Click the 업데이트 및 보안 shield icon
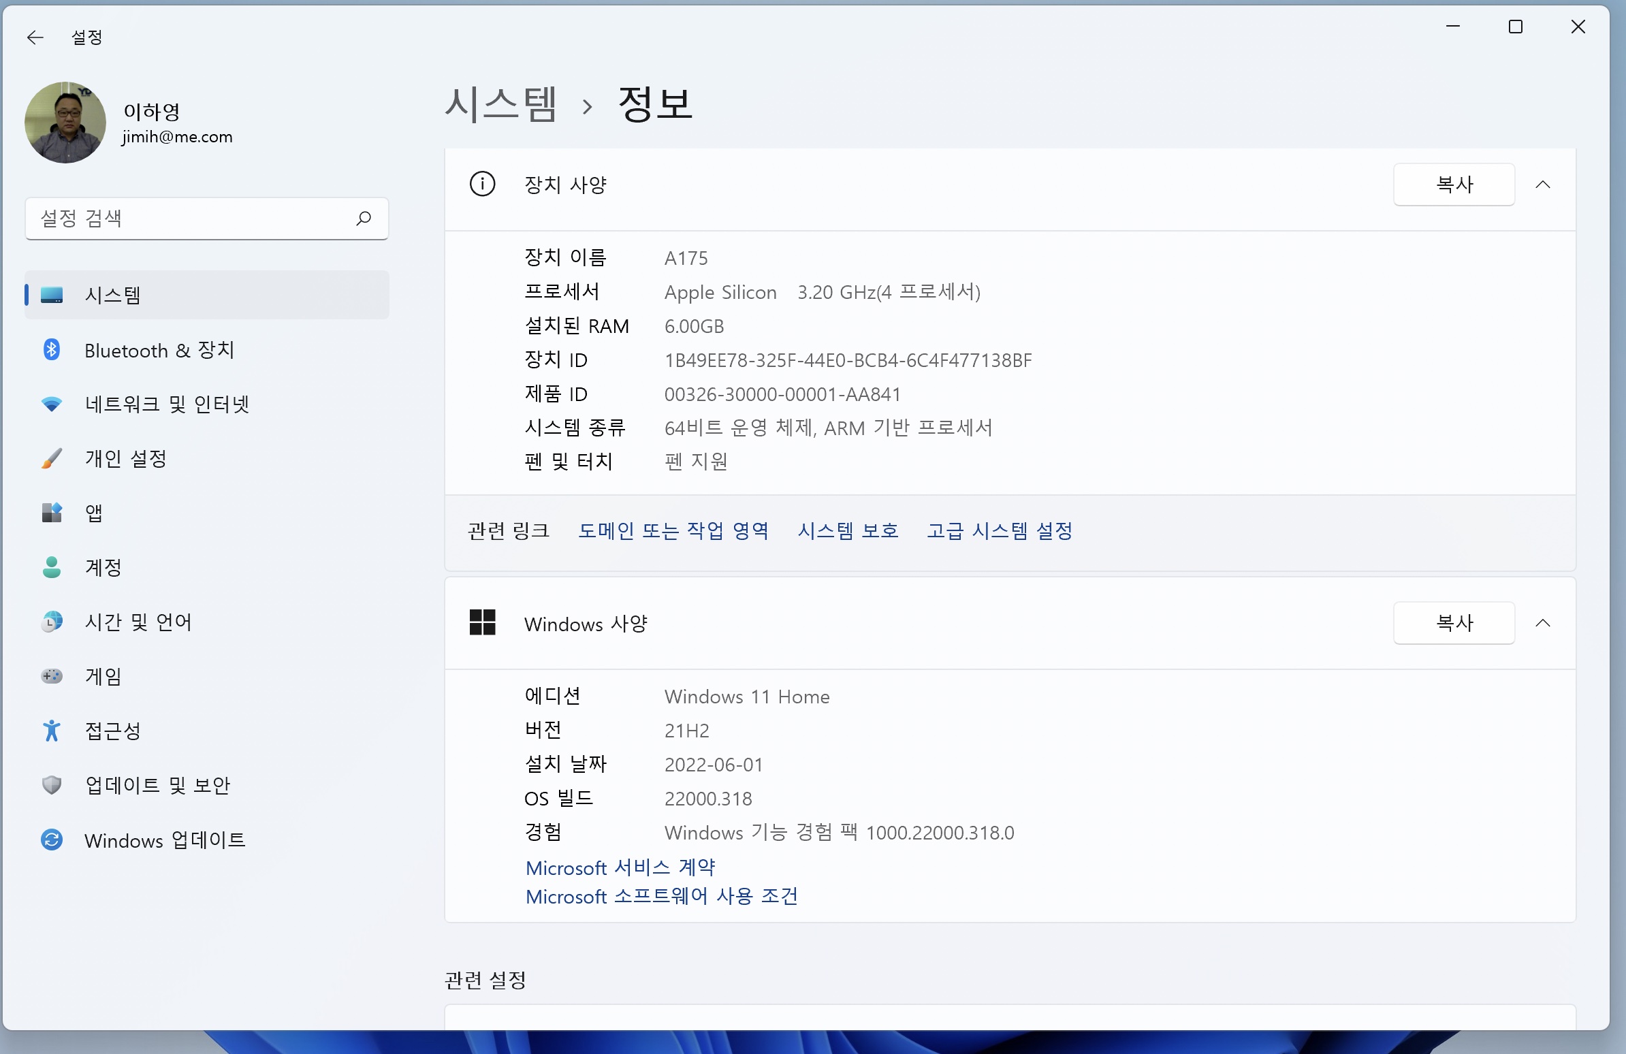1626x1054 pixels. [x=52, y=785]
